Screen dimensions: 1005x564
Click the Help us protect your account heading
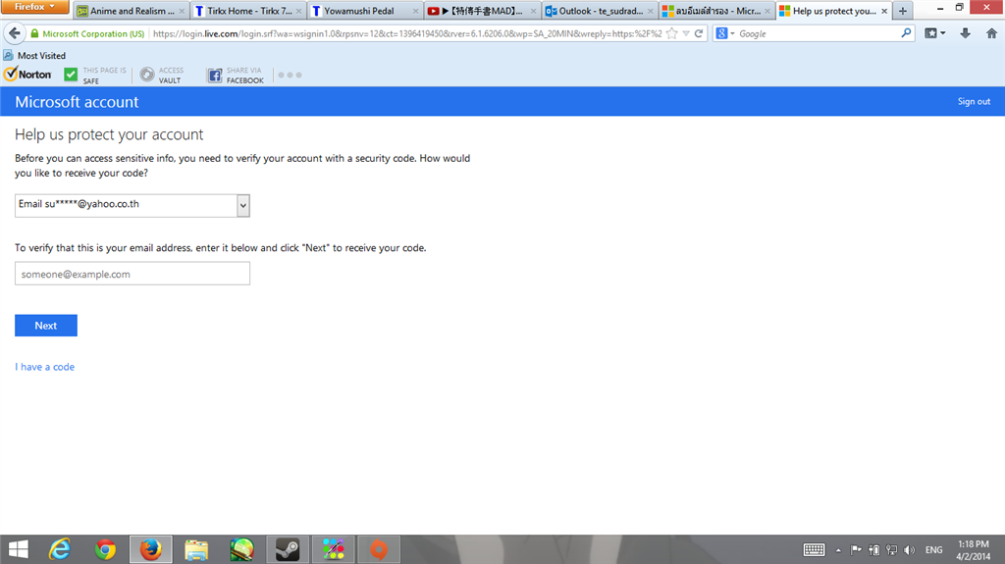pos(109,134)
